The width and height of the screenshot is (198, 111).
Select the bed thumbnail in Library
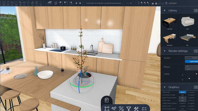point(188,37)
